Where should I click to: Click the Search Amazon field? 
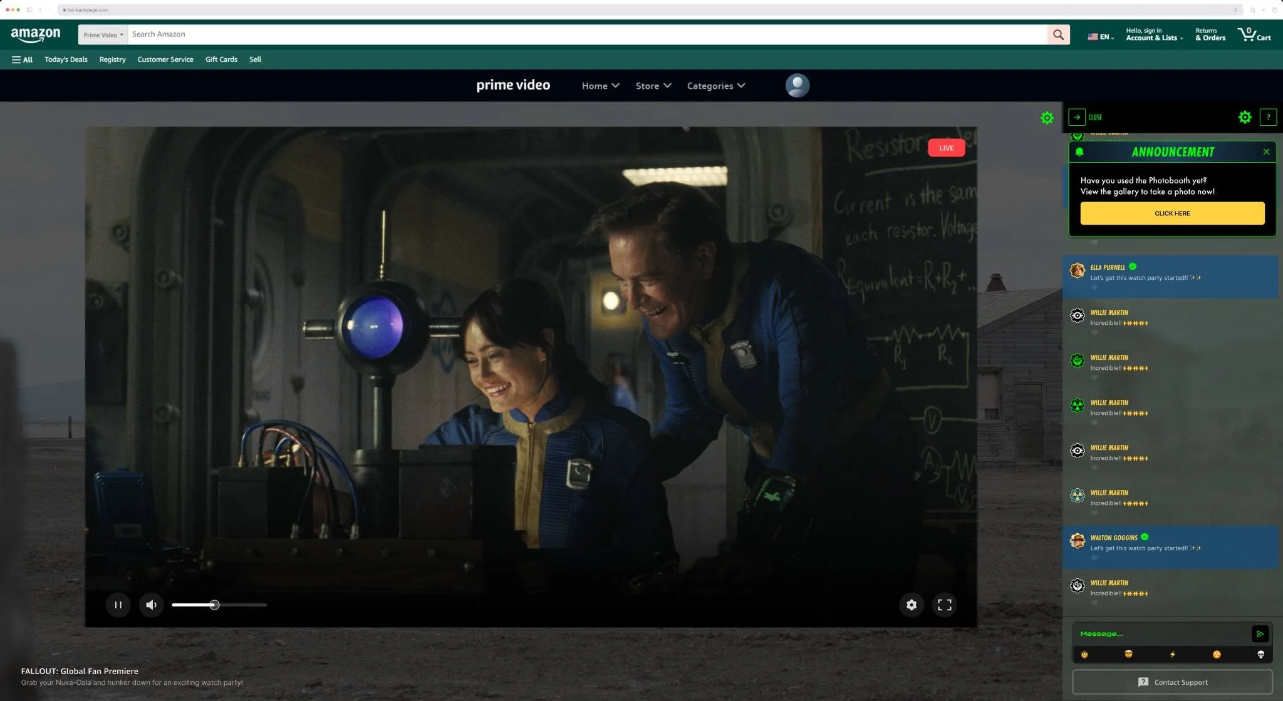(x=588, y=34)
